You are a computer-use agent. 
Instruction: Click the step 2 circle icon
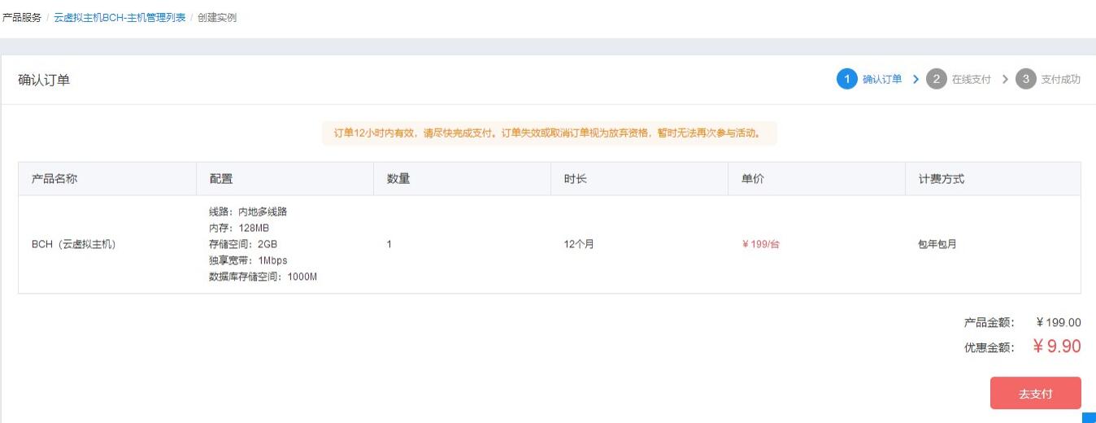pos(936,79)
